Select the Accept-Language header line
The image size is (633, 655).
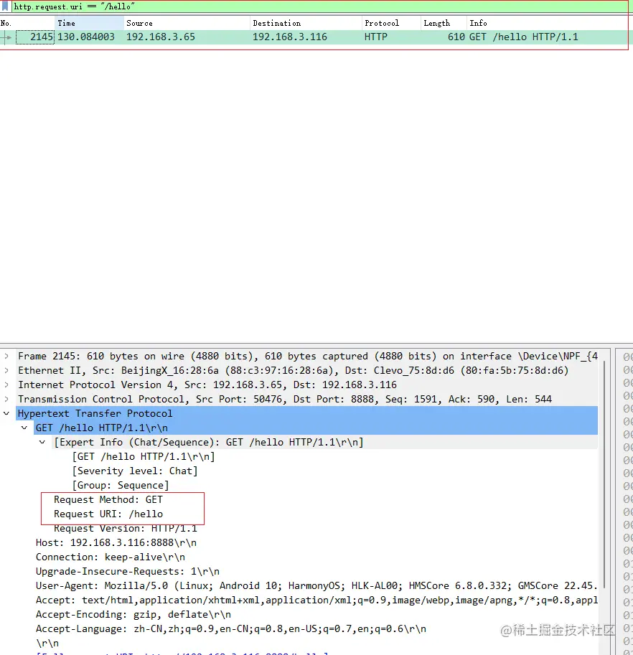coord(231,628)
